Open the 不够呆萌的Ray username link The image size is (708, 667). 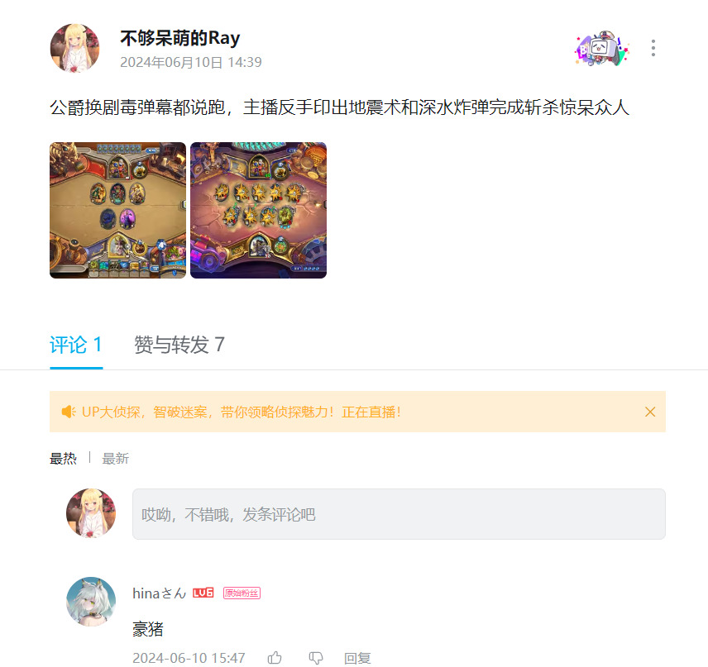tap(179, 38)
